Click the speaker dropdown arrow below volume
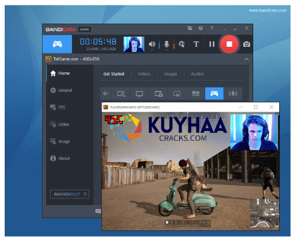The height and width of the screenshot is (241, 294). pos(152,49)
